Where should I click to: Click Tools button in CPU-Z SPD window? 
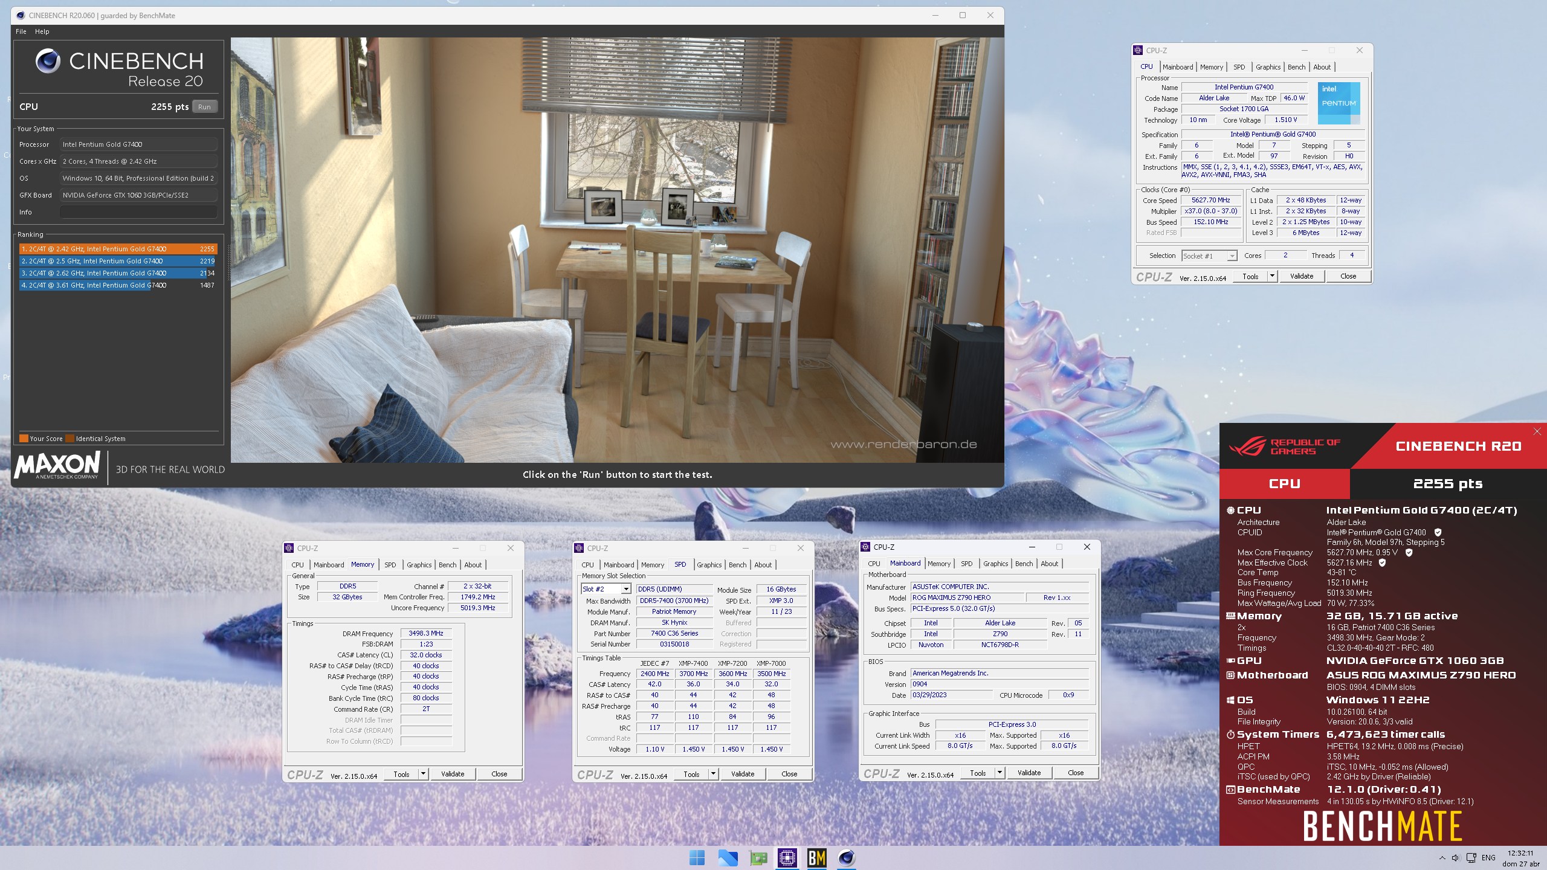[691, 774]
